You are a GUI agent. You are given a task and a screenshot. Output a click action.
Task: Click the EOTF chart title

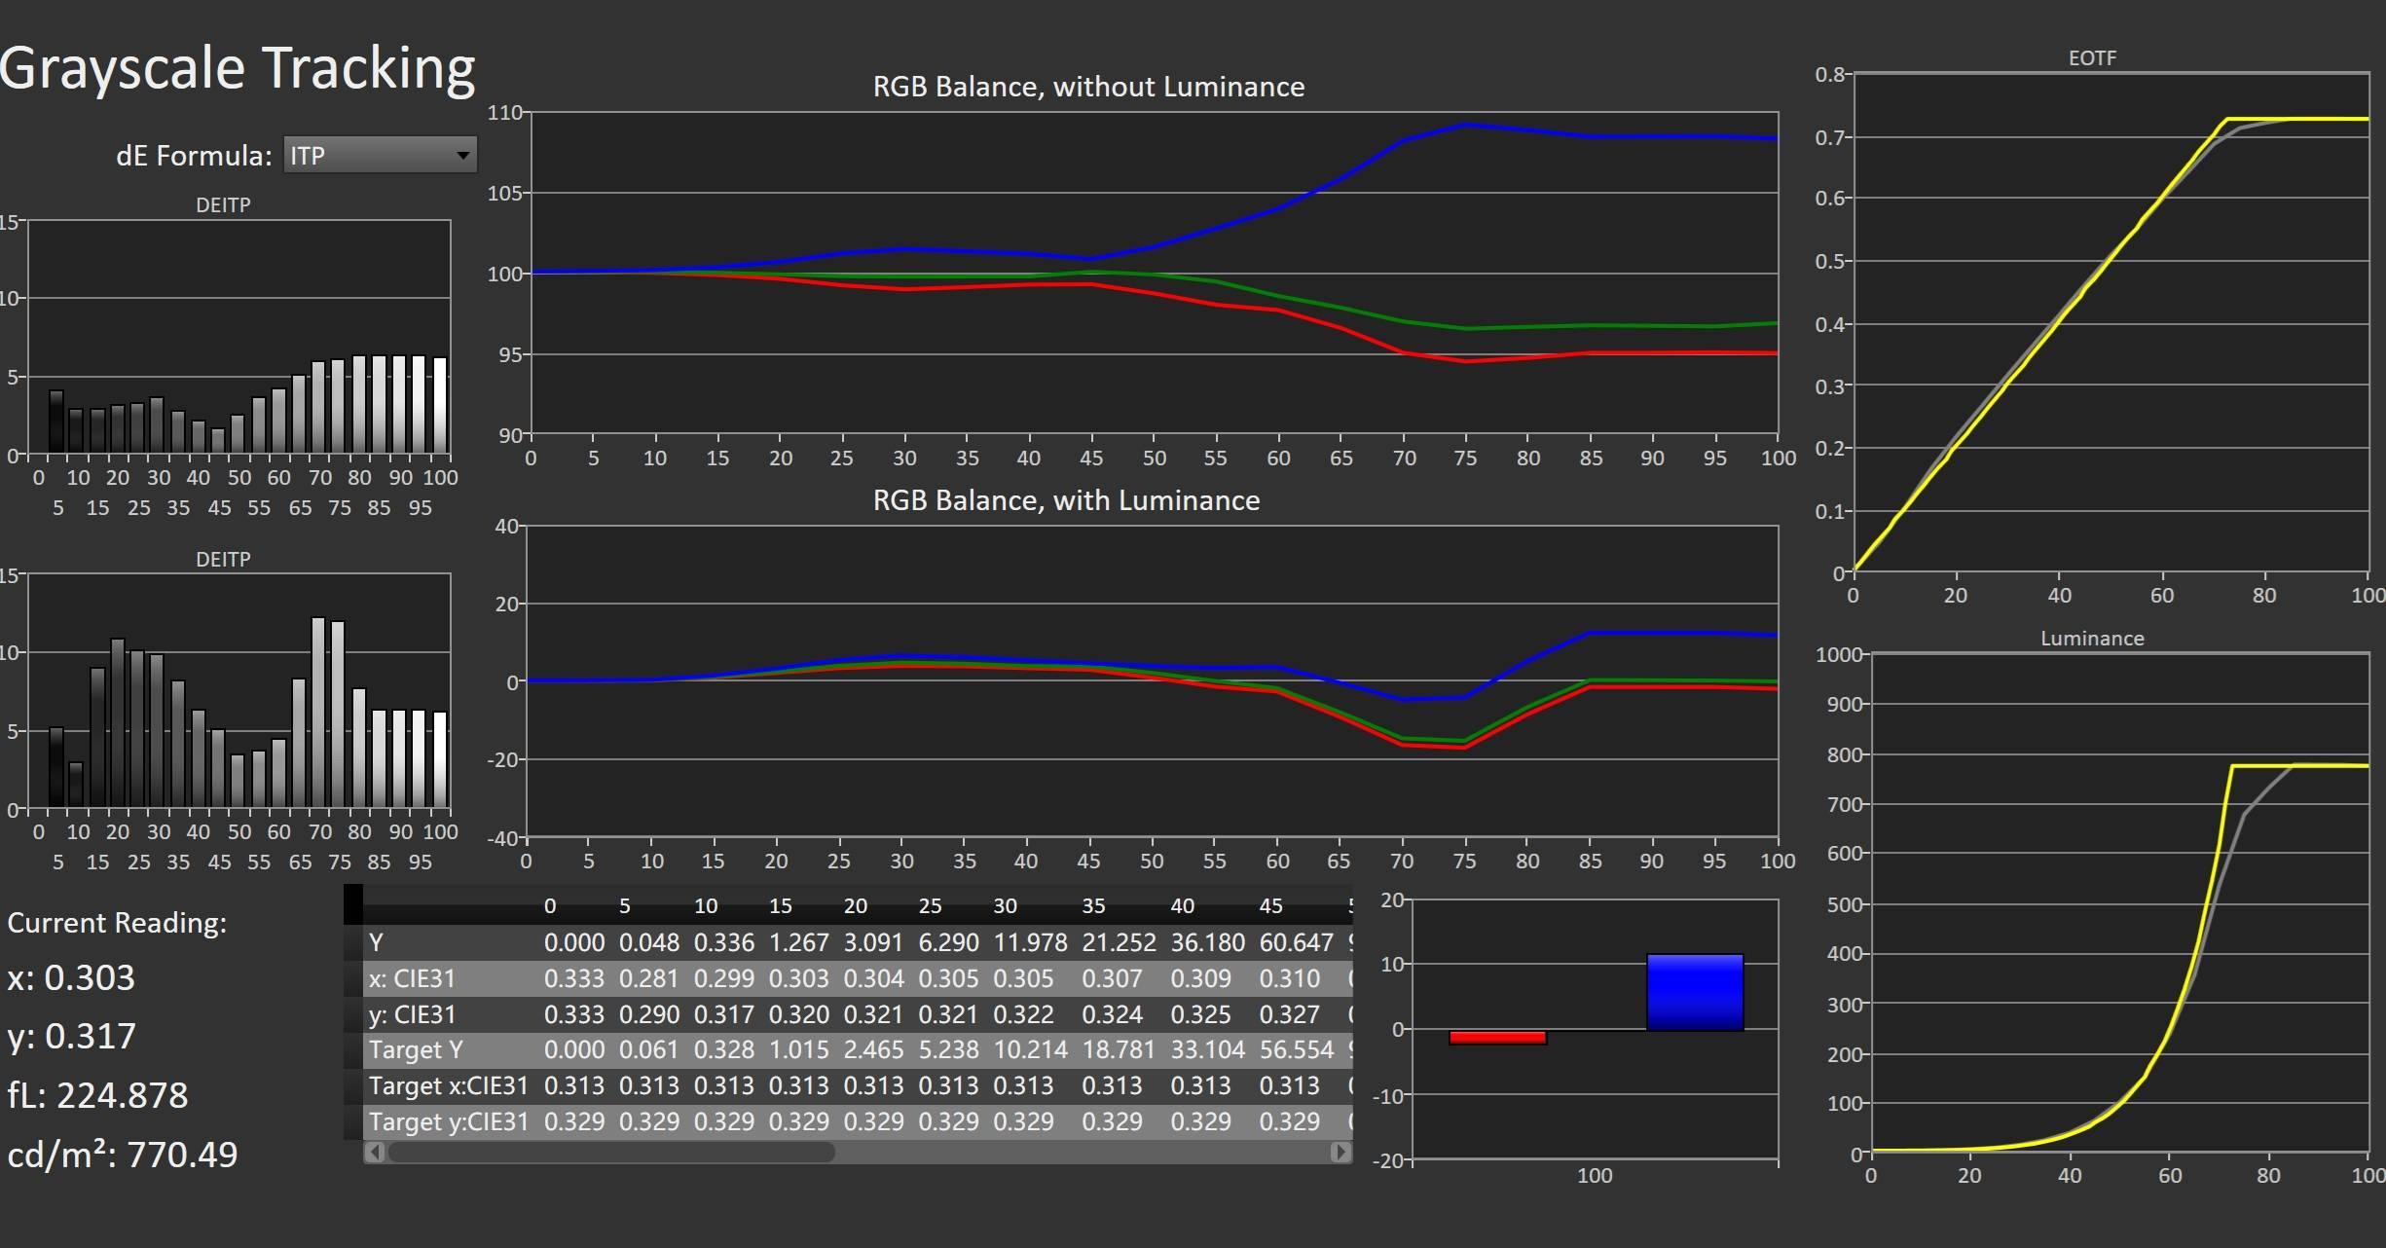pos(2091,58)
